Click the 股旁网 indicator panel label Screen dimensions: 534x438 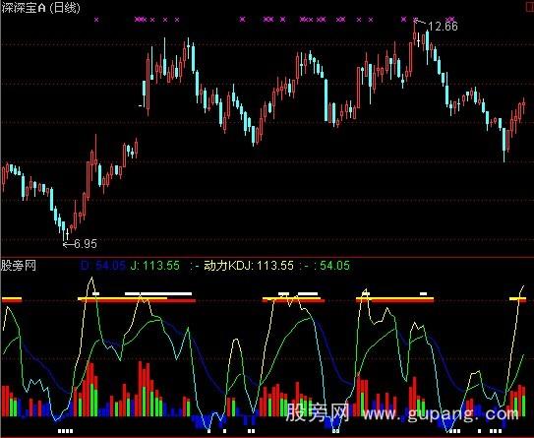point(19,265)
